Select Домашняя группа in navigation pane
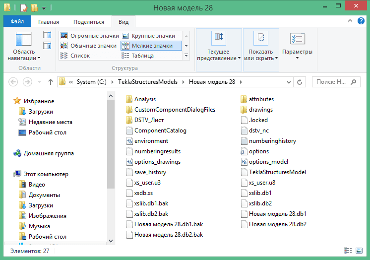This screenshot has width=370, height=260. [44, 153]
